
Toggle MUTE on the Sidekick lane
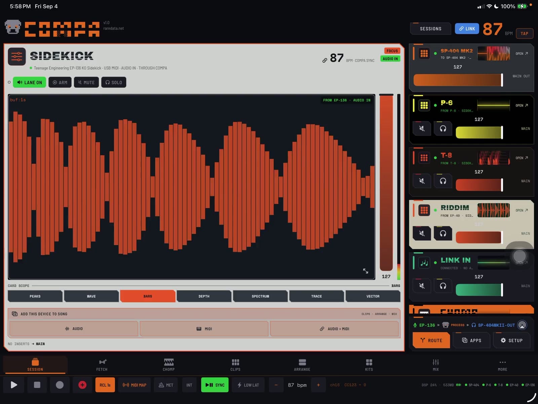86,82
